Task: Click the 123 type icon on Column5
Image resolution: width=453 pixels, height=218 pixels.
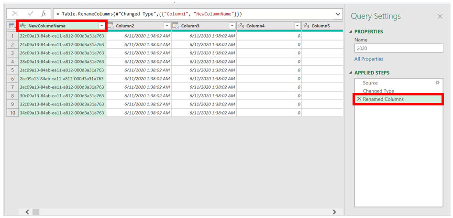Action: click(306, 26)
